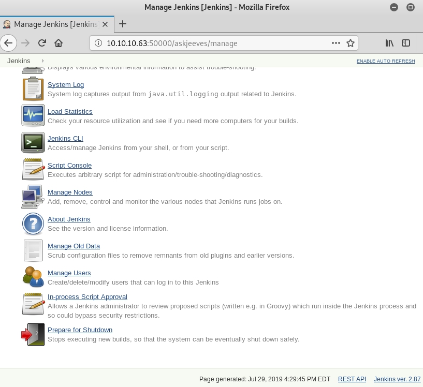Image resolution: width=423 pixels, height=387 pixels.
Task: Enable auto refresh link
Action: click(386, 61)
